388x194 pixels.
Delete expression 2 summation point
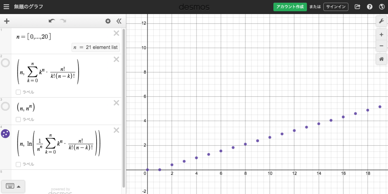click(116, 59)
